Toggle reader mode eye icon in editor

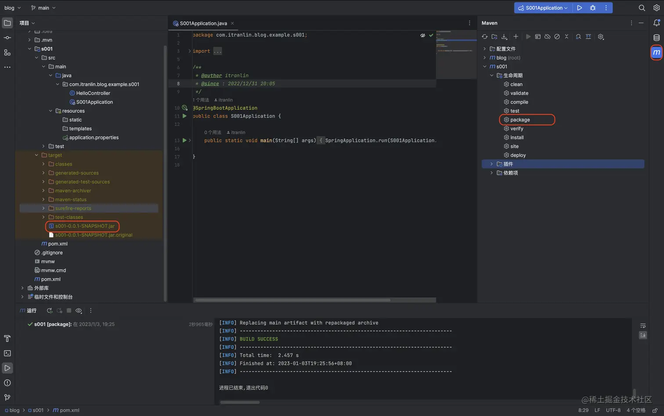coord(422,35)
